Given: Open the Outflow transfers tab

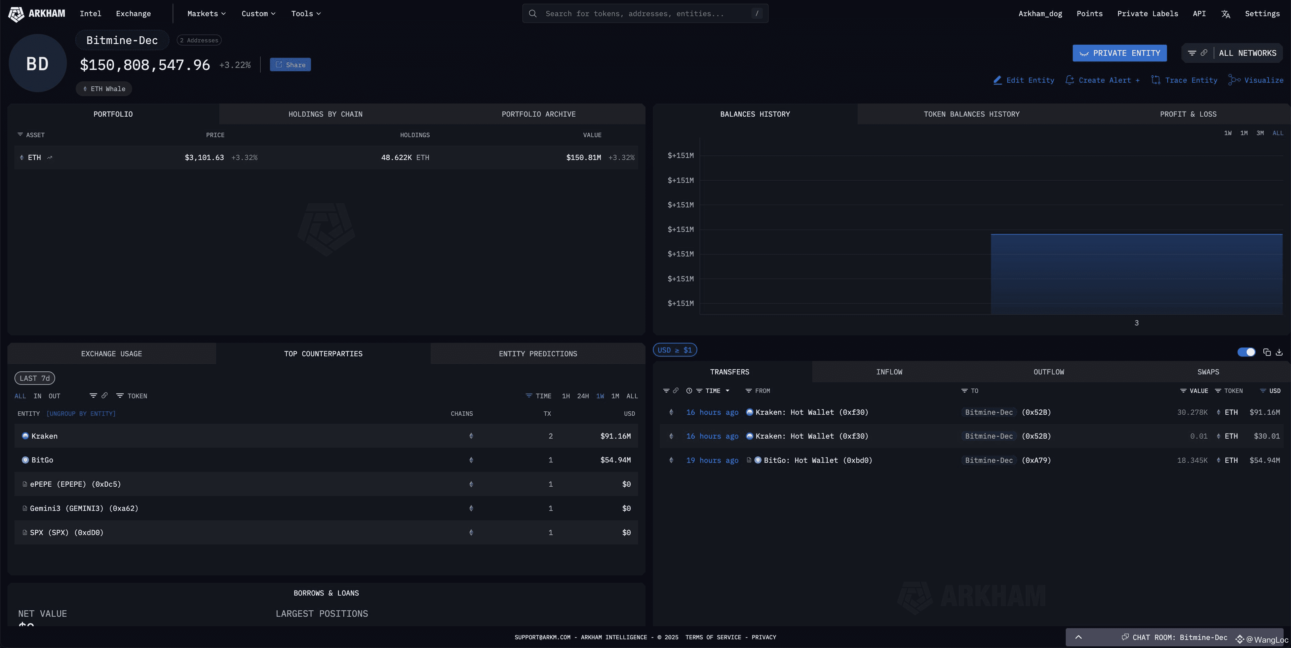Looking at the screenshot, I should click(x=1049, y=372).
